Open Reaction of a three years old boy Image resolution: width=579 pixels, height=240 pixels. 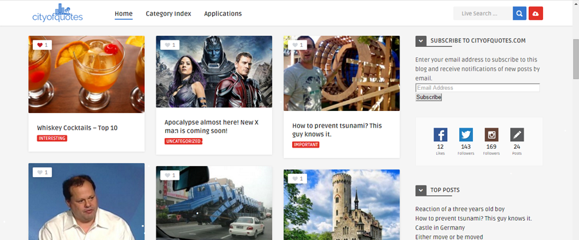tap(460, 209)
